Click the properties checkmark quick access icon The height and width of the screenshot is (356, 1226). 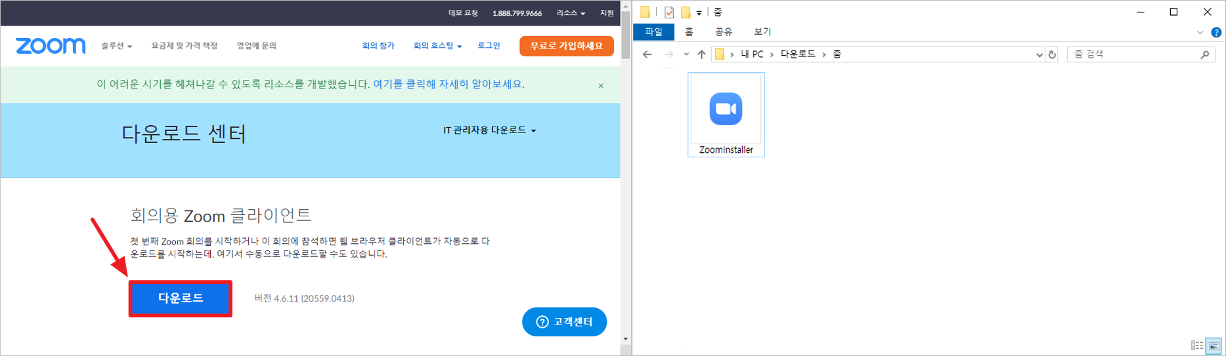tap(668, 12)
